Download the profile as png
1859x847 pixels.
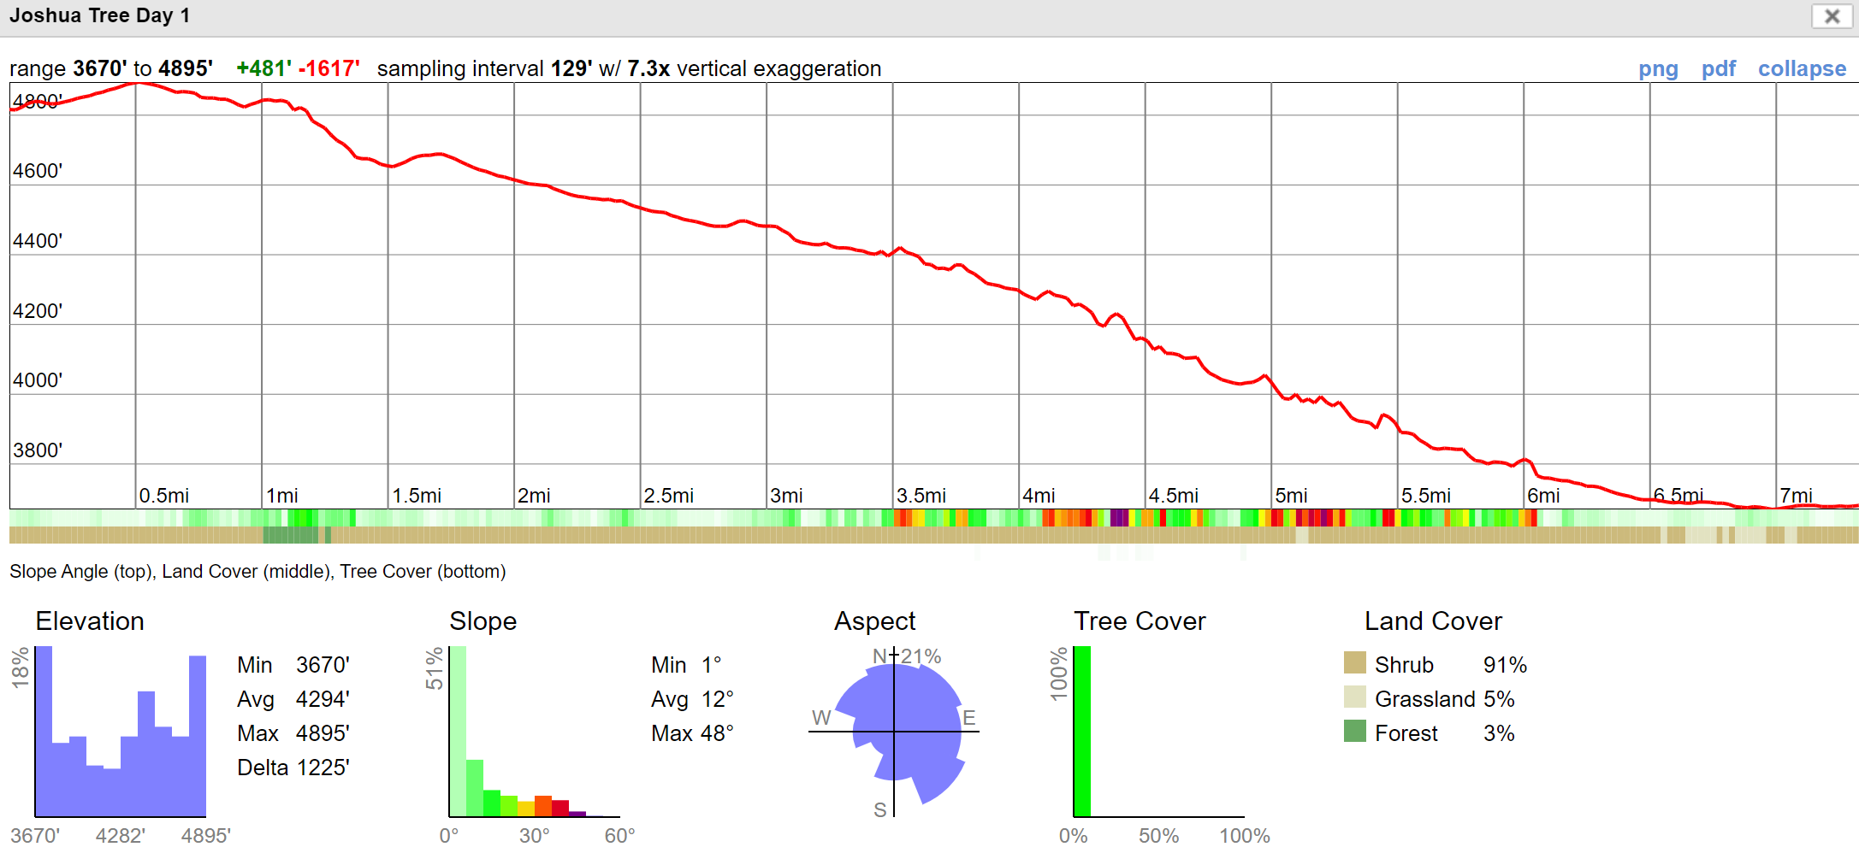click(x=1658, y=69)
